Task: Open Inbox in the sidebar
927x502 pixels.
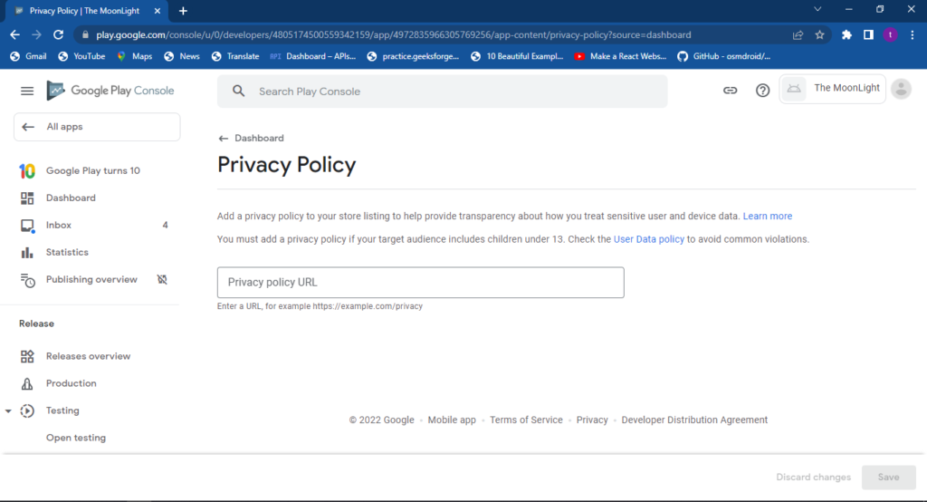Action: [x=59, y=225]
